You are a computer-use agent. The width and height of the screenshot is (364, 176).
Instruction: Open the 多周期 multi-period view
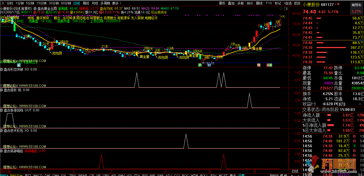pyautogui.click(x=105, y=3)
